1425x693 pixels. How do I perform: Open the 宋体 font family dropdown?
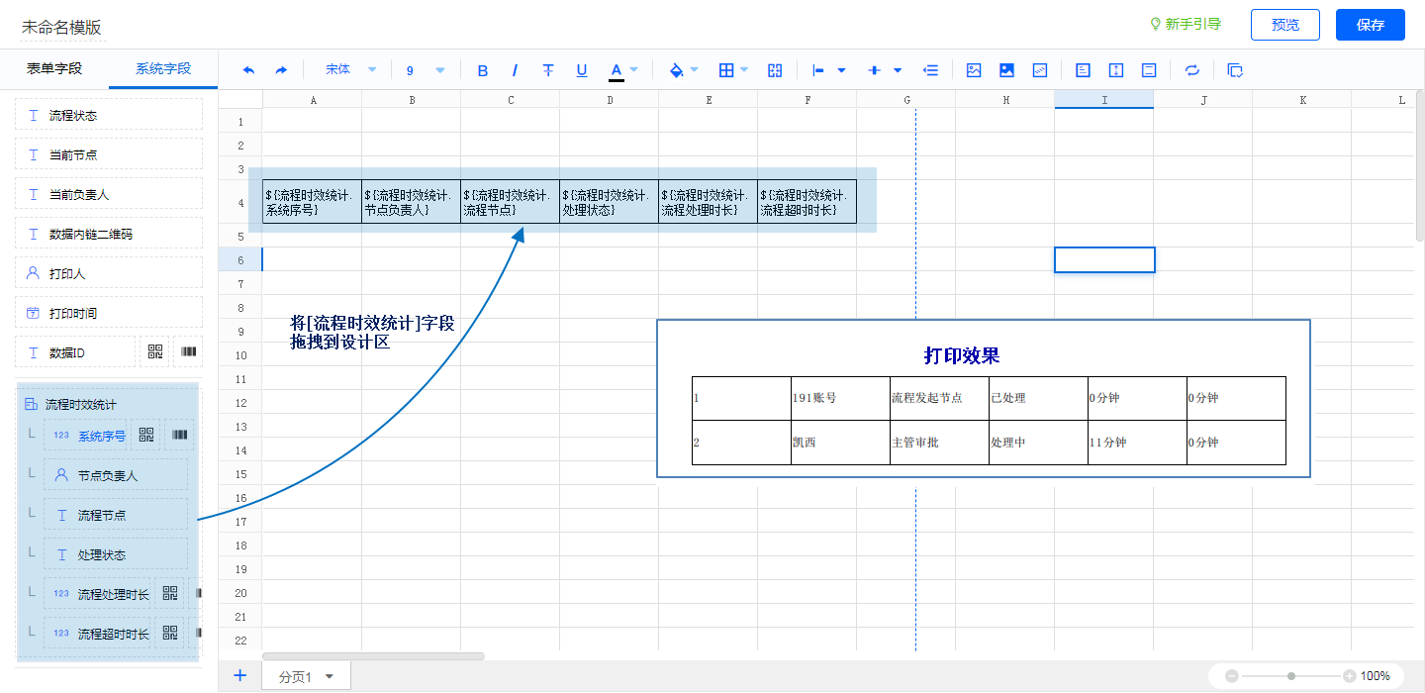351,70
